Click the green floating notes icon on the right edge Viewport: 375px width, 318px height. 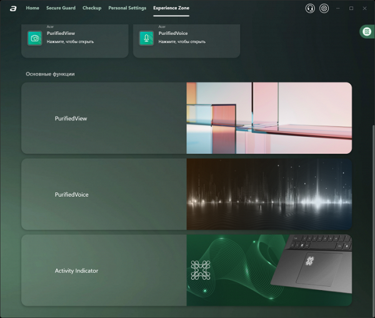(366, 31)
